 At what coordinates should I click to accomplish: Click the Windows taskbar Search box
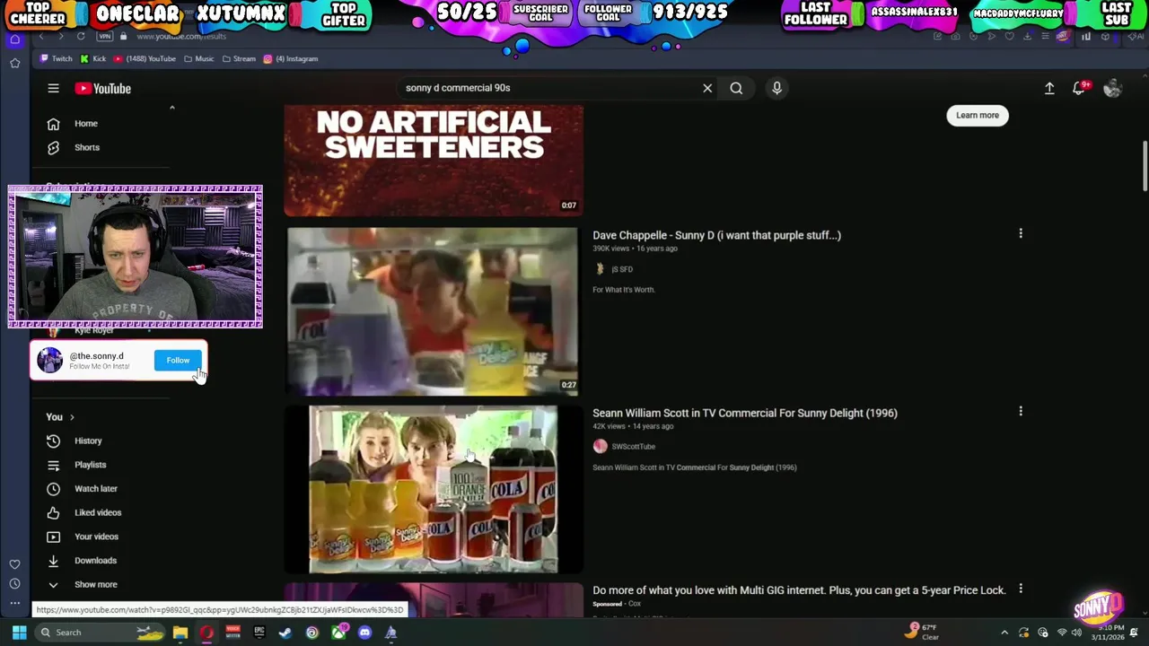(x=101, y=633)
